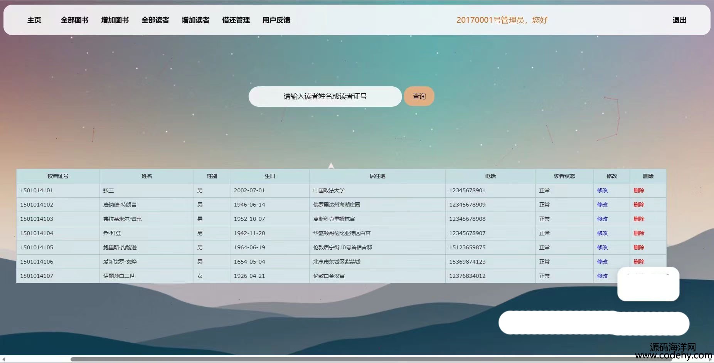Viewport: 714px width, 363px height.
Task: Click 修改 for reader 张三
Action: (602, 190)
